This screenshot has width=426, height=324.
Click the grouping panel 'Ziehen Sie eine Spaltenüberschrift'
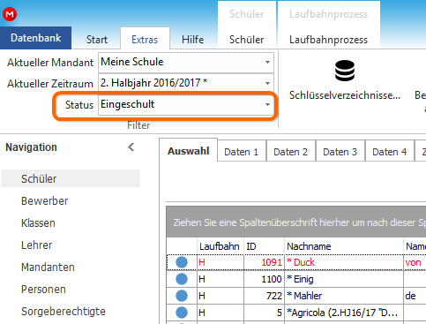[x=296, y=222]
